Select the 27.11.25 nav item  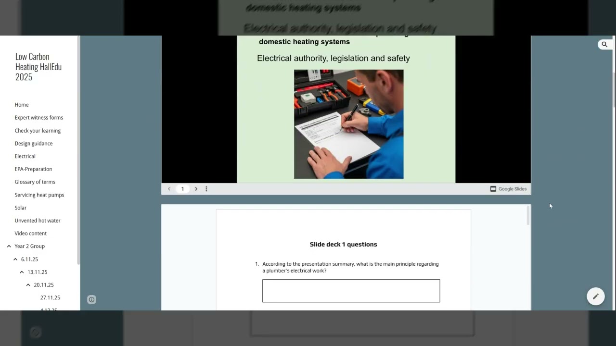tap(50, 297)
